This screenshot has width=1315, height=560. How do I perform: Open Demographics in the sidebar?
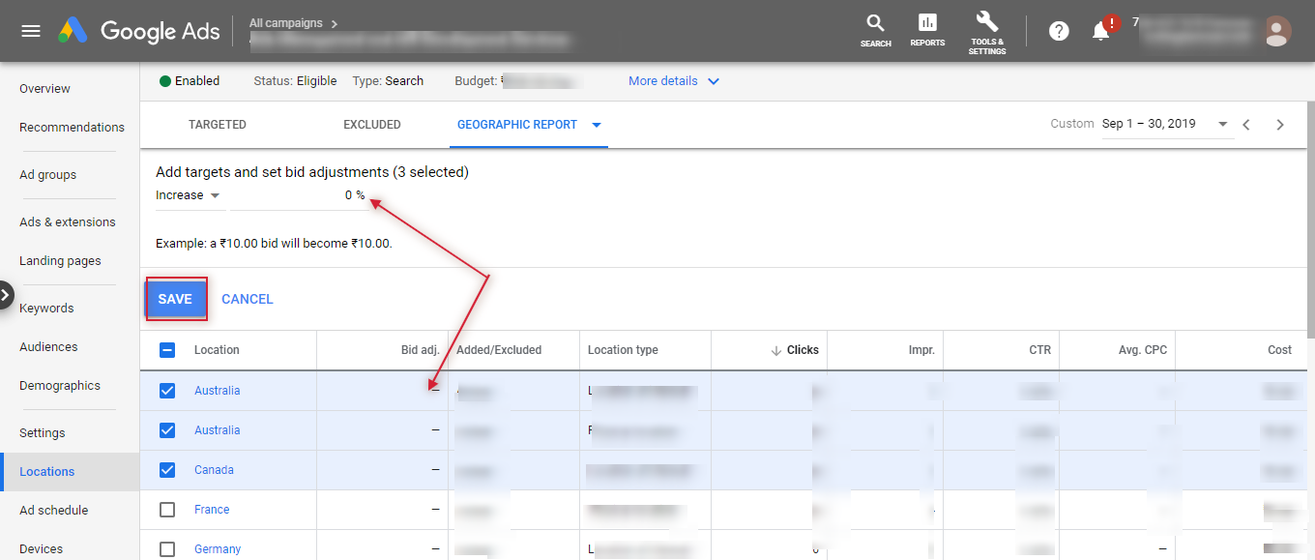coord(60,386)
